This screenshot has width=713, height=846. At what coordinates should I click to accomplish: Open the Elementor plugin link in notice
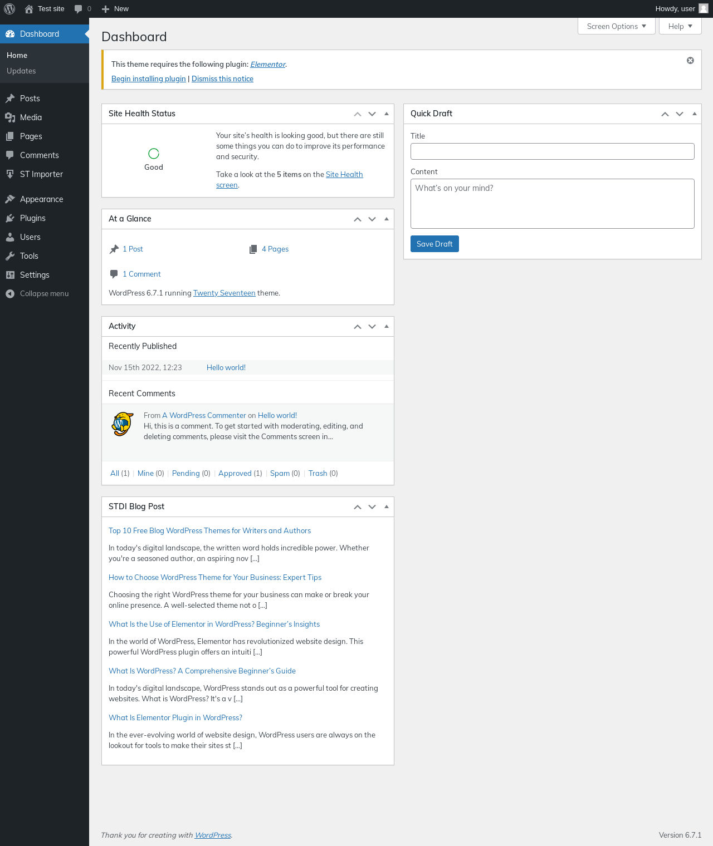(268, 65)
